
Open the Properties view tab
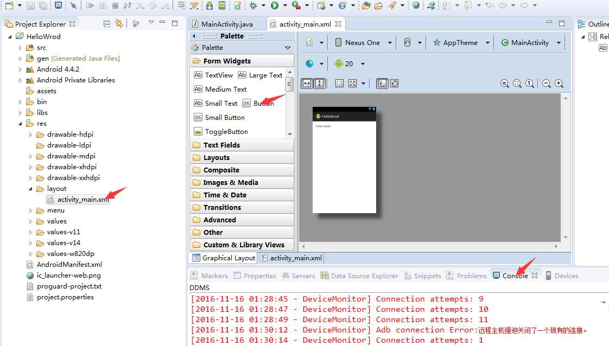(x=255, y=276)
